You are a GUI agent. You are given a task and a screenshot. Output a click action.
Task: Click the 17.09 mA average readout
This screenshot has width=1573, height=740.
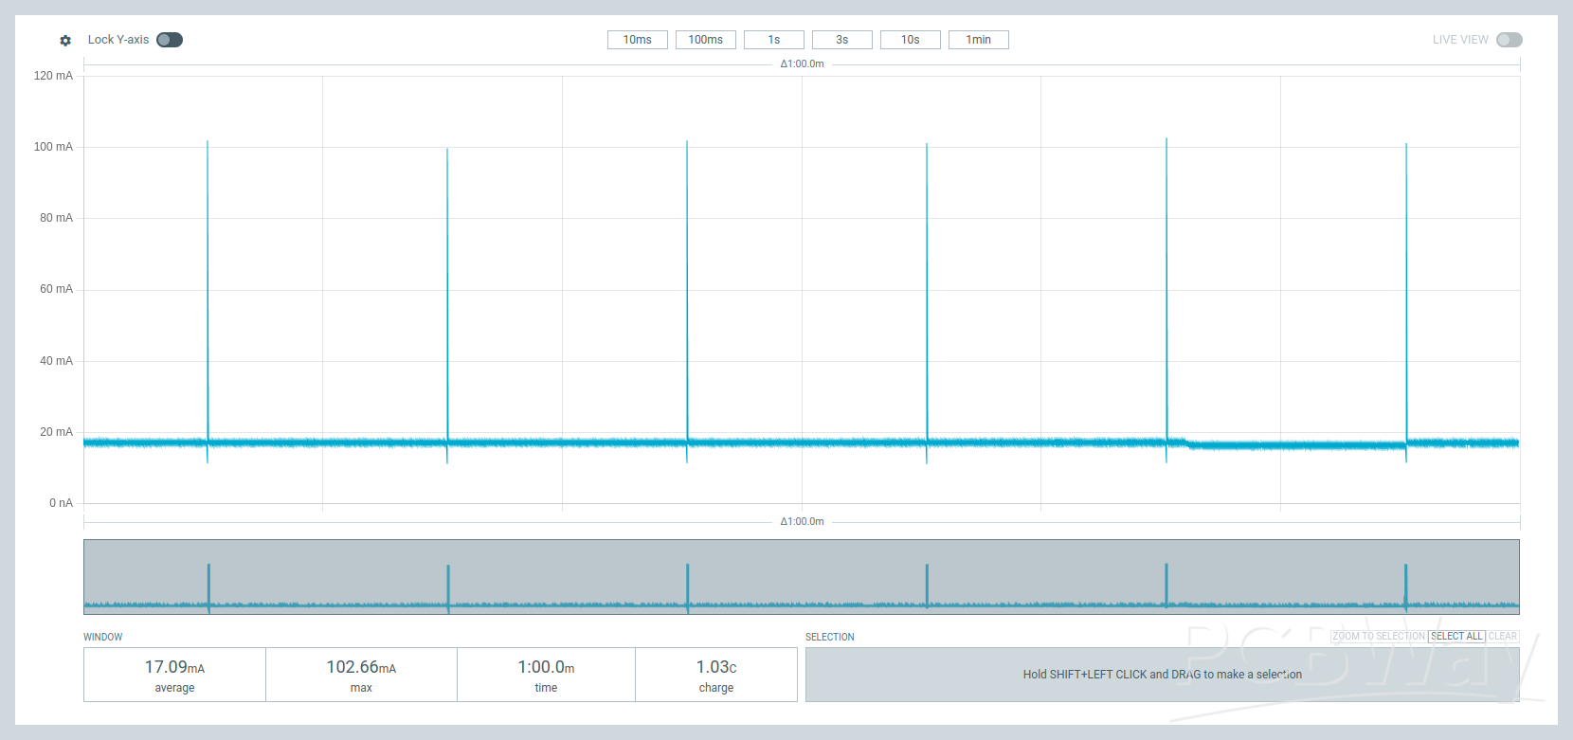(x=174, y=675)
